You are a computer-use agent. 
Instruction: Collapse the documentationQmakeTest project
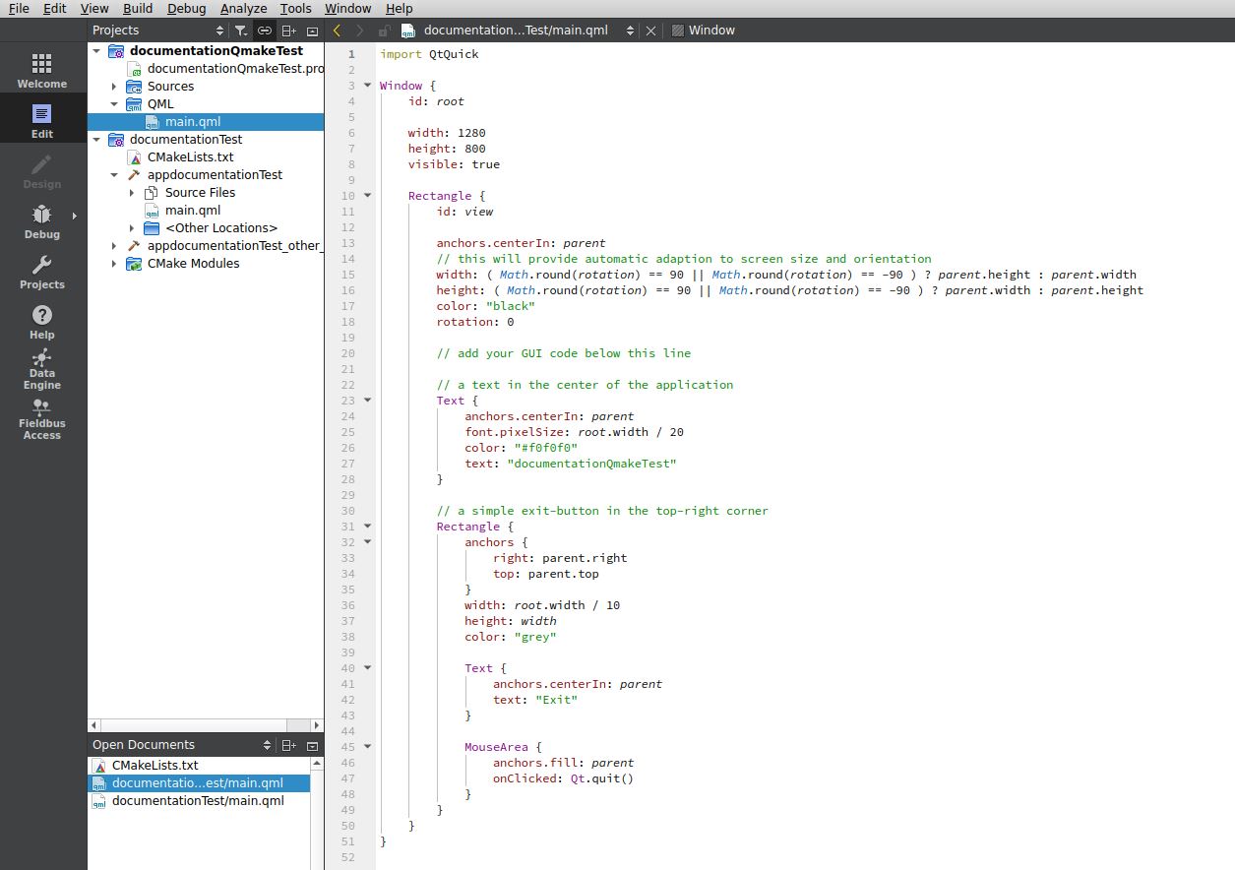[97, 50]
